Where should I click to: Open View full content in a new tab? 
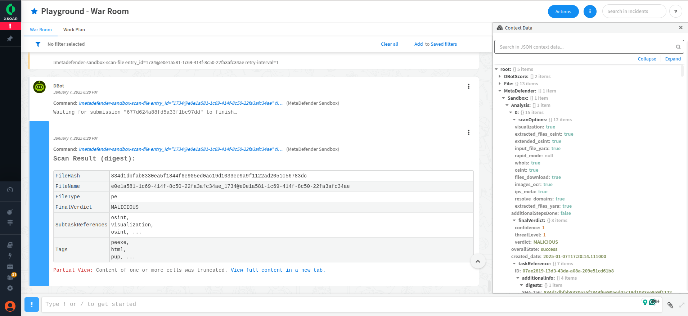(x=278, y=270)
